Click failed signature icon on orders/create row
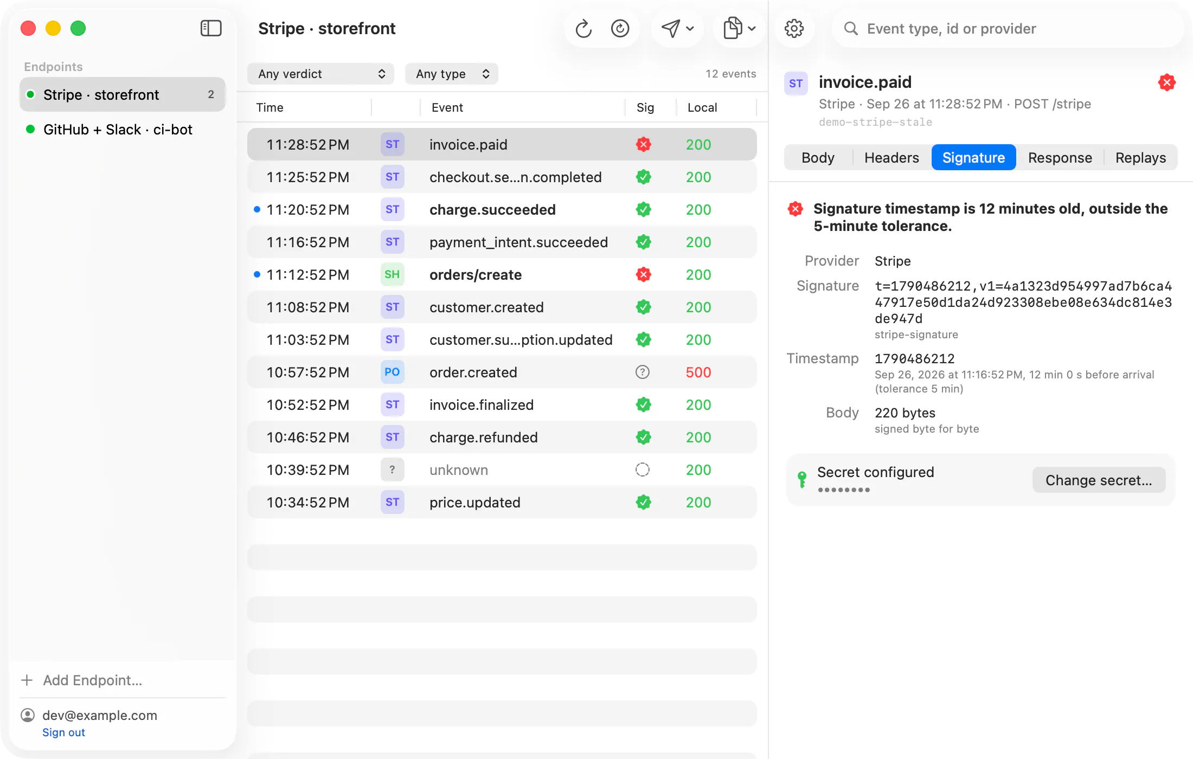 pyautogui.click(x=643, y=274)
